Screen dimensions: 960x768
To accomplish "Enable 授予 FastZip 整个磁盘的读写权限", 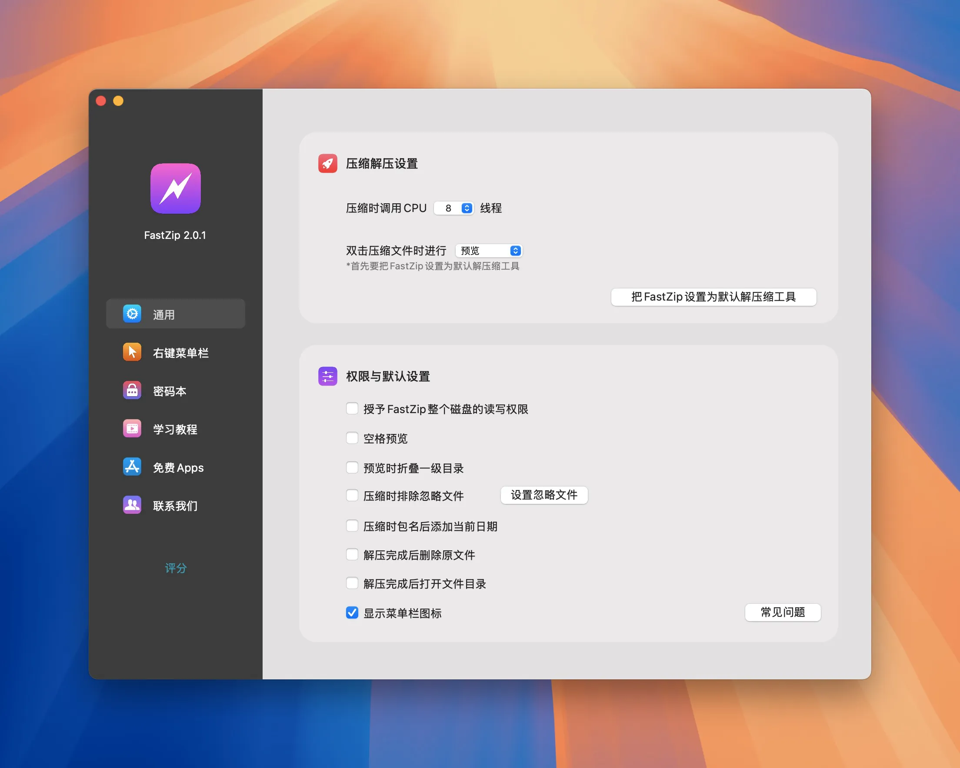I will point(352,408).
